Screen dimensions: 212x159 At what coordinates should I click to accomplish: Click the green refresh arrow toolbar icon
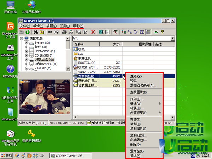28,32
